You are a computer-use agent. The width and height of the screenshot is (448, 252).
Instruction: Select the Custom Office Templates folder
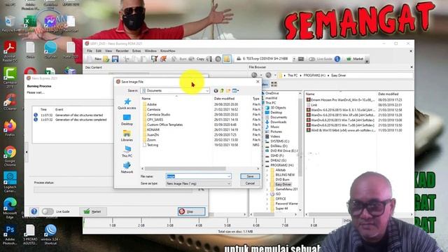click(162, 125)
